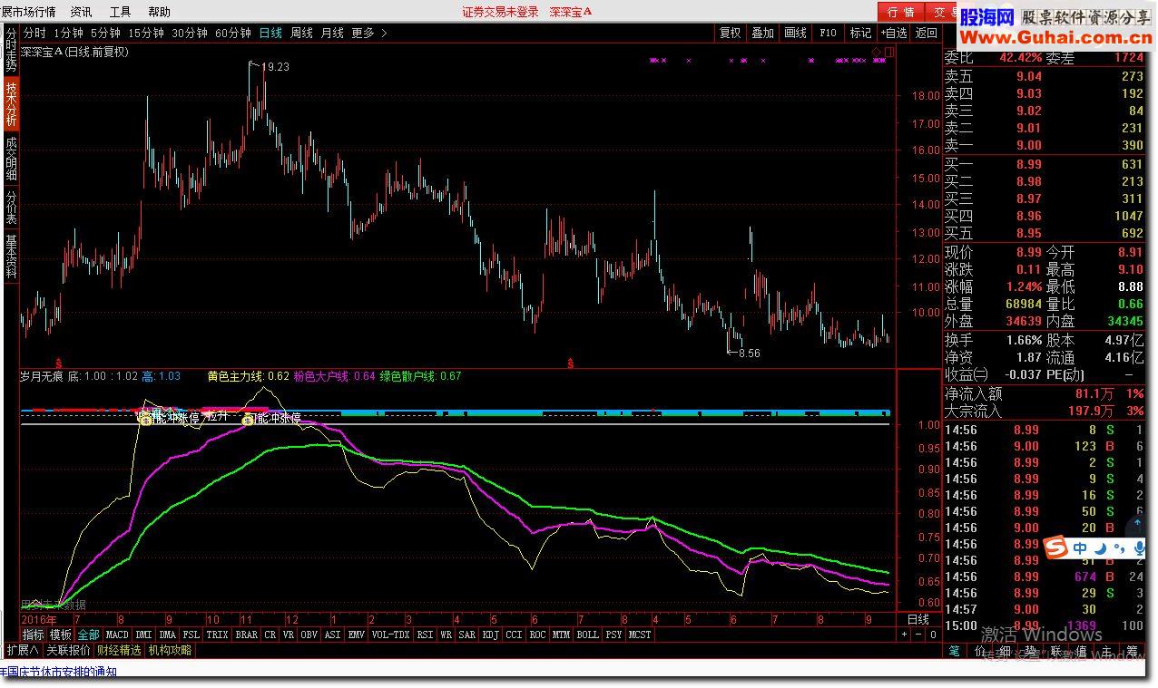Click the plus zoom button
This screenshot has width=1158, height=688.
pos(904,635)
